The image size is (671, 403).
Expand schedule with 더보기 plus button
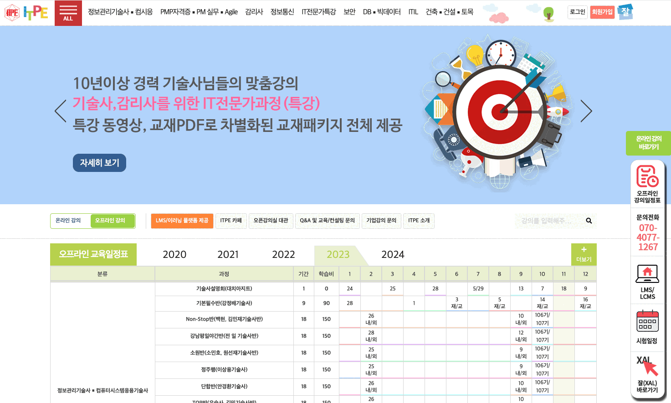coord(584,254)
